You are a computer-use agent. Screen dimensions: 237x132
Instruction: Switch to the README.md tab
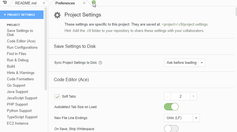click(x=26, y=3)
